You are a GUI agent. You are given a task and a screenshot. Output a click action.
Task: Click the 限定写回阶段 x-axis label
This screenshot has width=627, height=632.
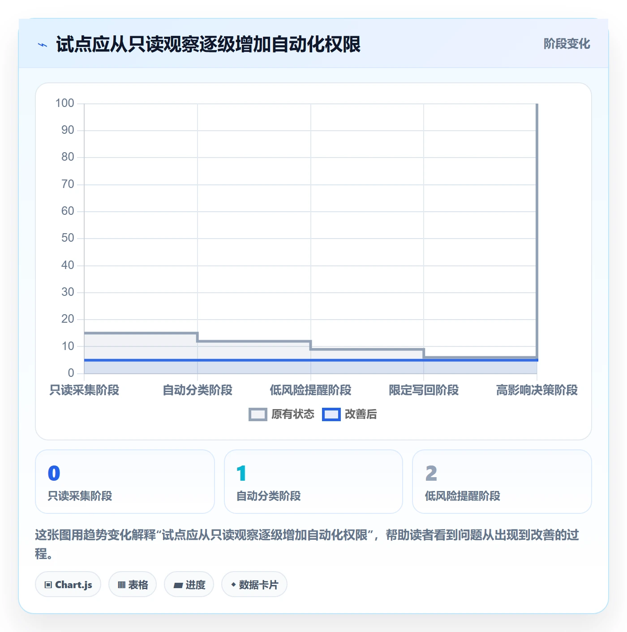pos(424,390)
